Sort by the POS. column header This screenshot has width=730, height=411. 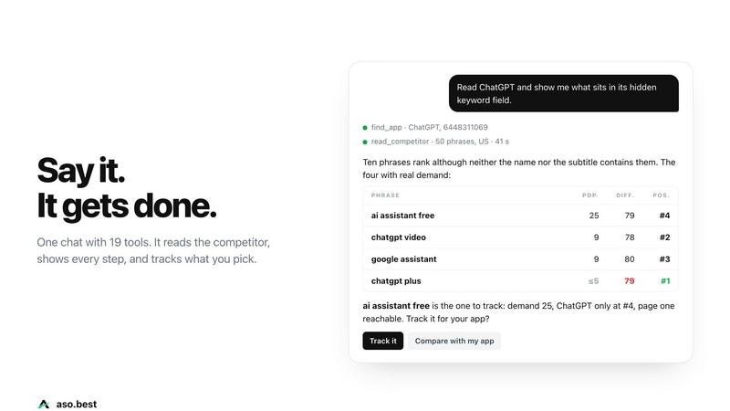(661, 195)
